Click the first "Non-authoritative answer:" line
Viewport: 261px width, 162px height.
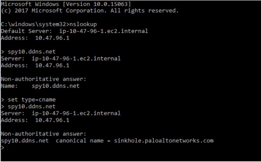(x=44, y=79)
